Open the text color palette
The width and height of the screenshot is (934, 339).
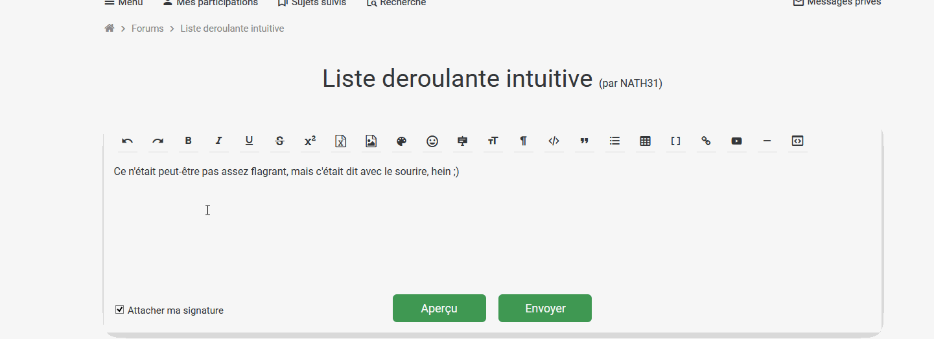pos(401,141)
